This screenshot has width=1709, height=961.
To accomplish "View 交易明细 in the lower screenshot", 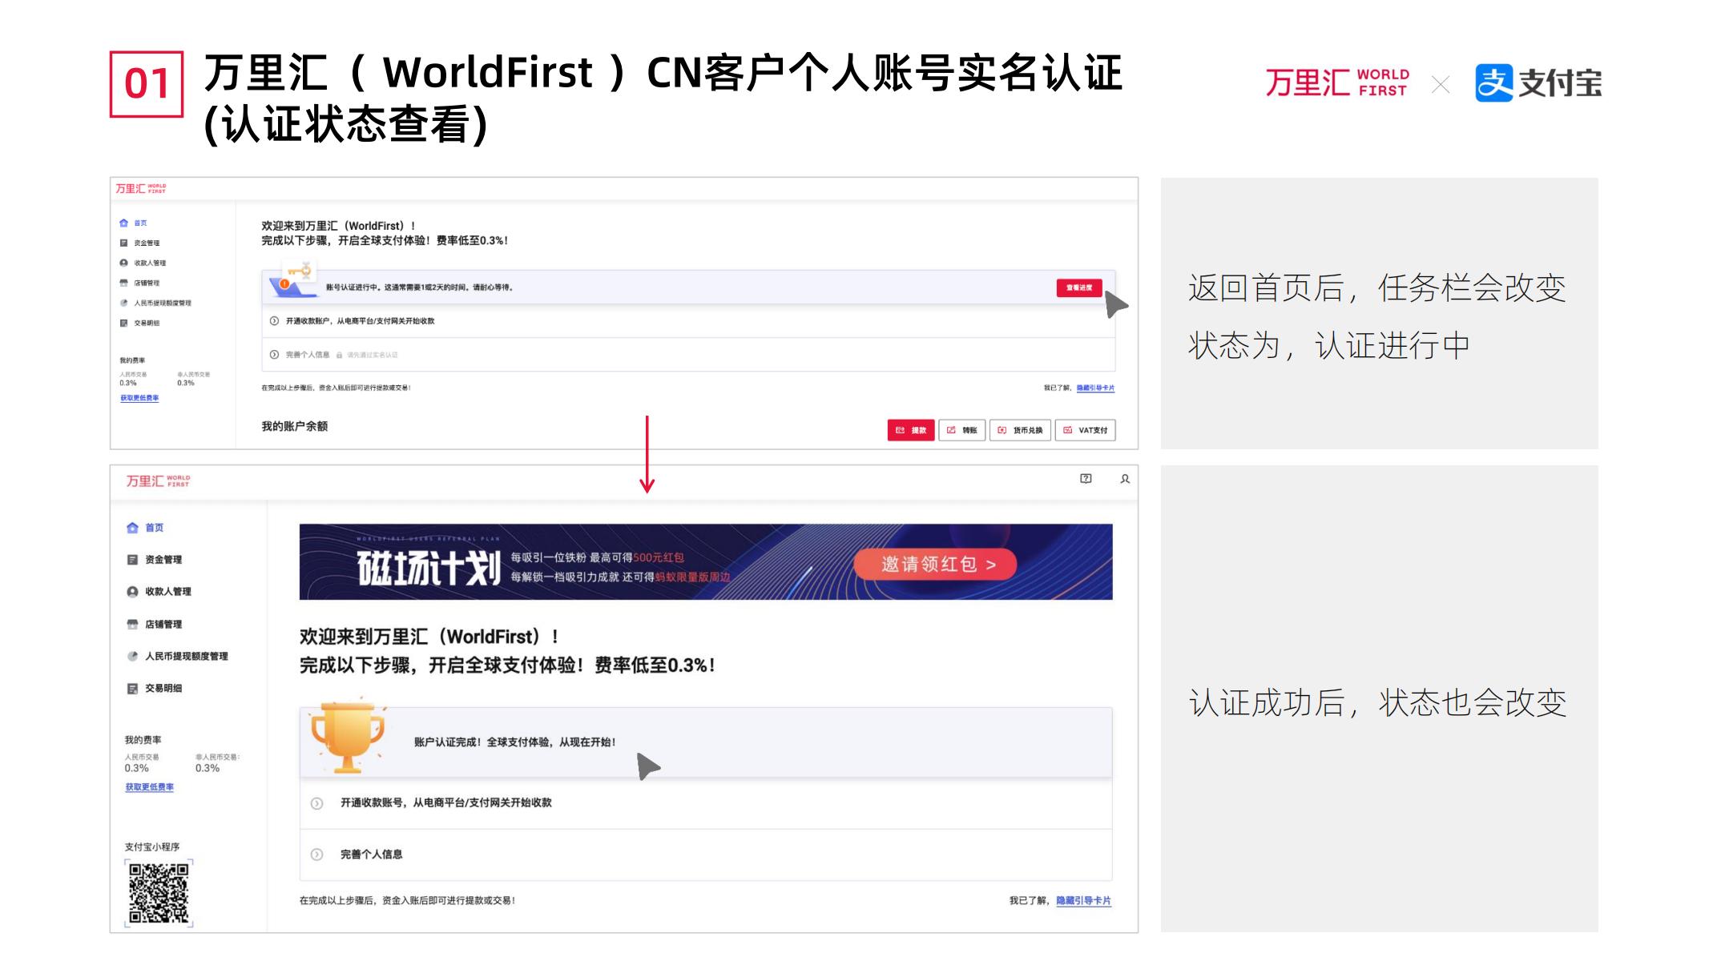I will coord(163,688).
